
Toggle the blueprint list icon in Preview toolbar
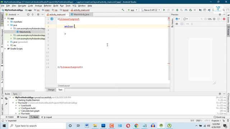[182, 24]
